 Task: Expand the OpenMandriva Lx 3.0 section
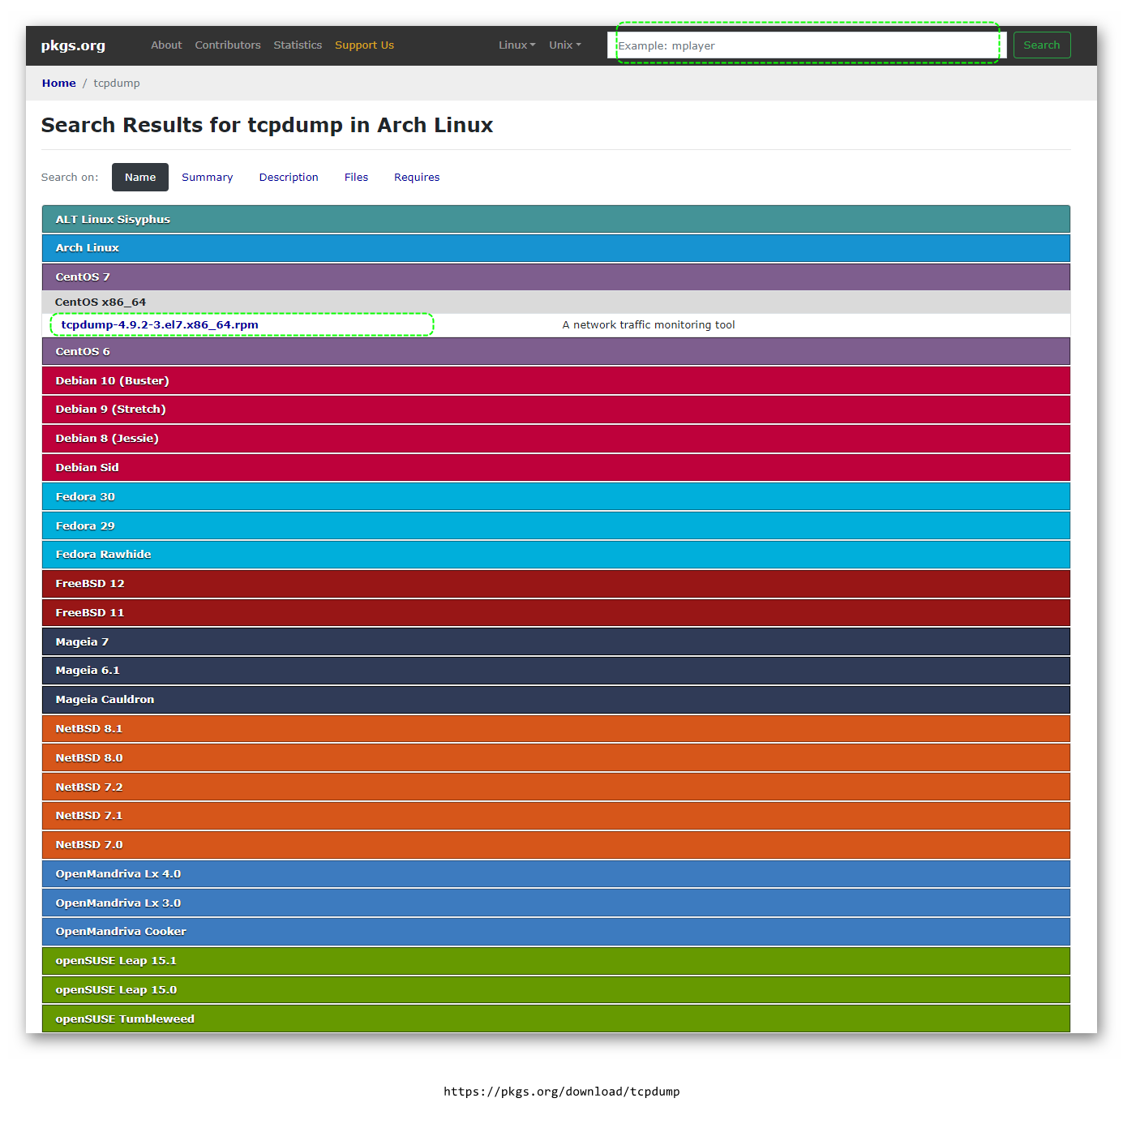click(556, 903)
